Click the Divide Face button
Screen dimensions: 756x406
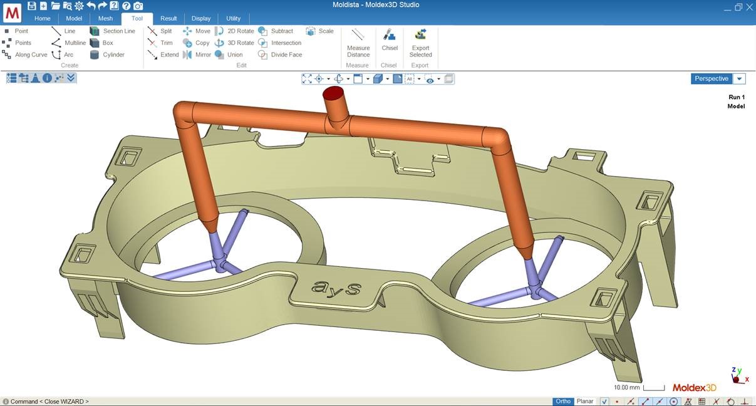click(x=280, y=55)
